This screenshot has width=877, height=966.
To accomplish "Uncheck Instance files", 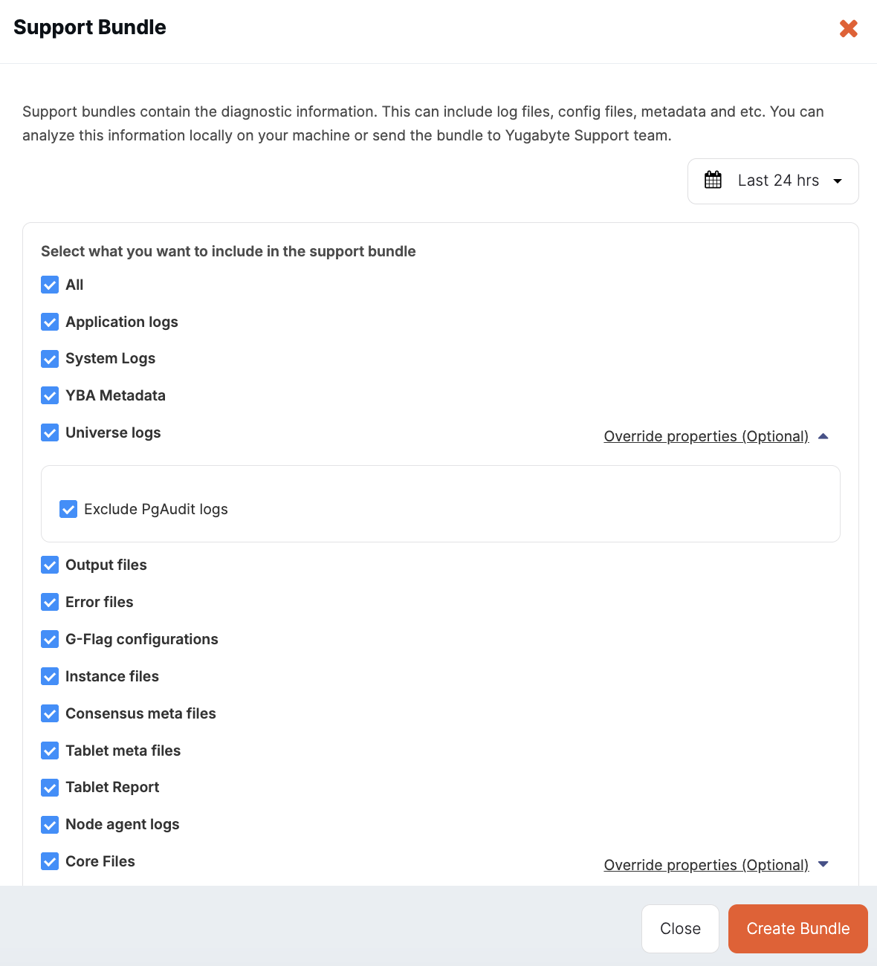I will coord(49,676).
